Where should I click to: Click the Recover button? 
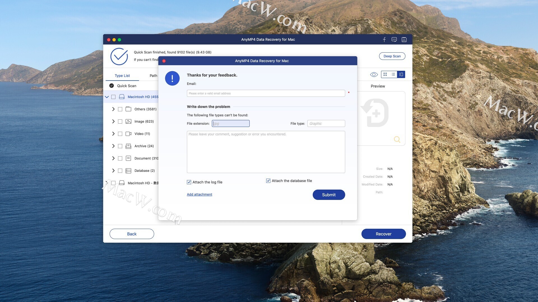[x=383, y=234]
